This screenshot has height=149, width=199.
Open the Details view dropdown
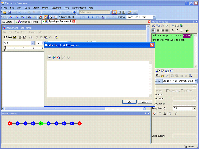[109, 12]
